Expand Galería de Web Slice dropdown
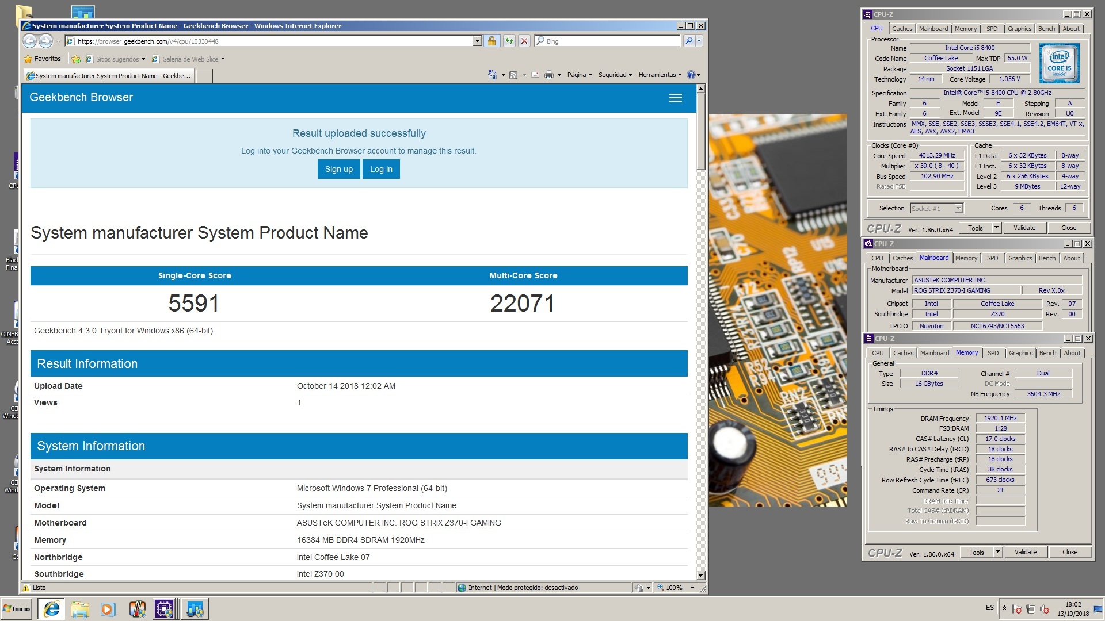The width and height of the screenshot is (1105, 621). (223, 59)
